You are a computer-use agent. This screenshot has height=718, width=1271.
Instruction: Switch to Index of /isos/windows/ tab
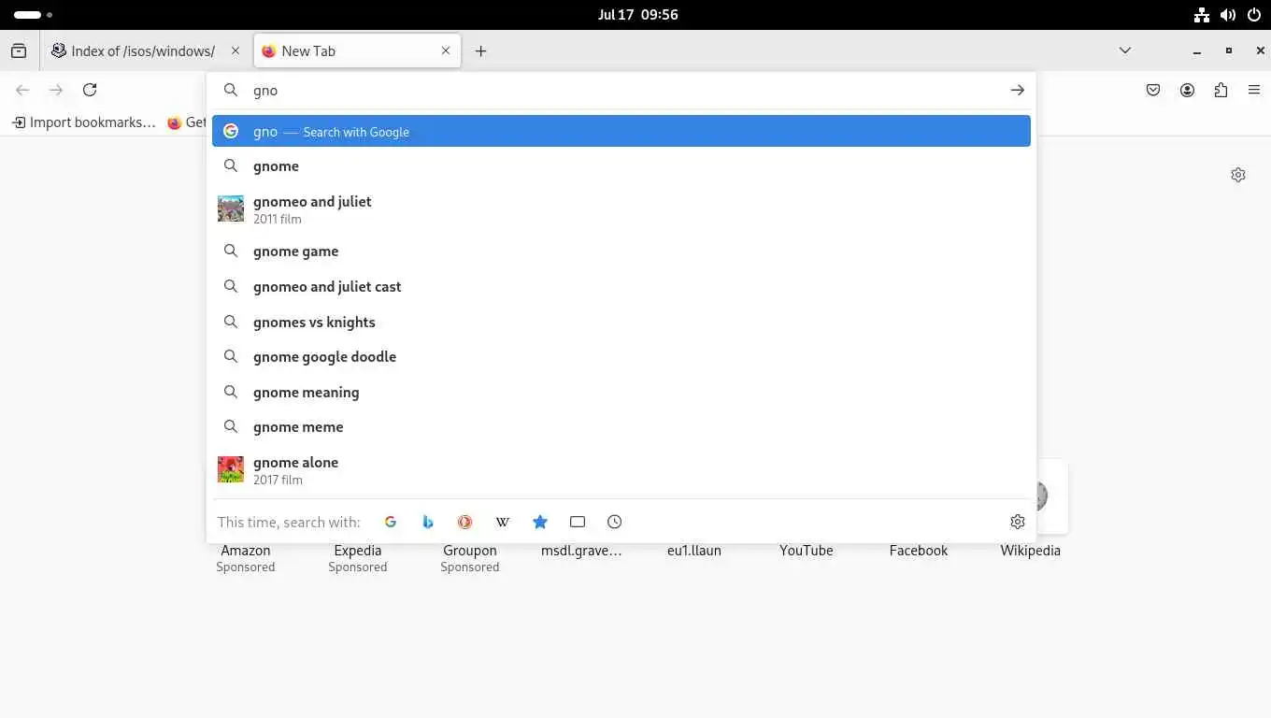pyautogui.click(x=147, y=51)
